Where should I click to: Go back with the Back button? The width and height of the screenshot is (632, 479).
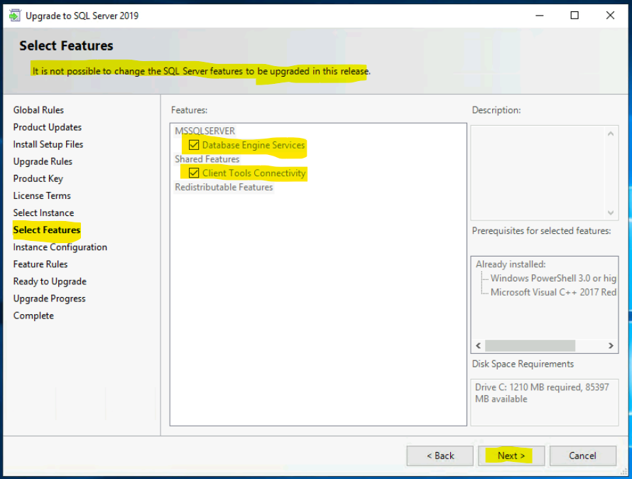tap(440, 456)
